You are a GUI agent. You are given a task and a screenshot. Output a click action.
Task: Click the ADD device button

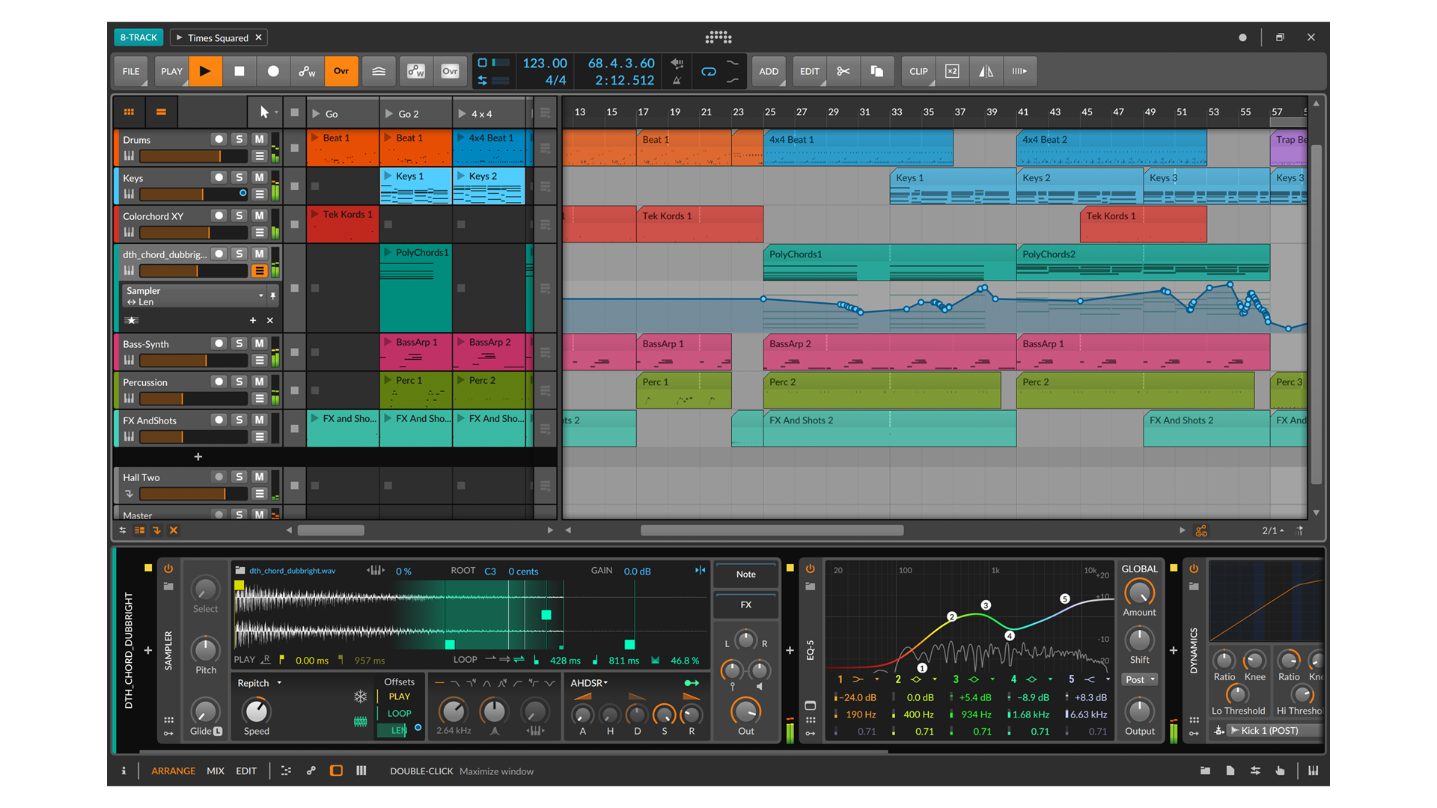click(769, 71)
